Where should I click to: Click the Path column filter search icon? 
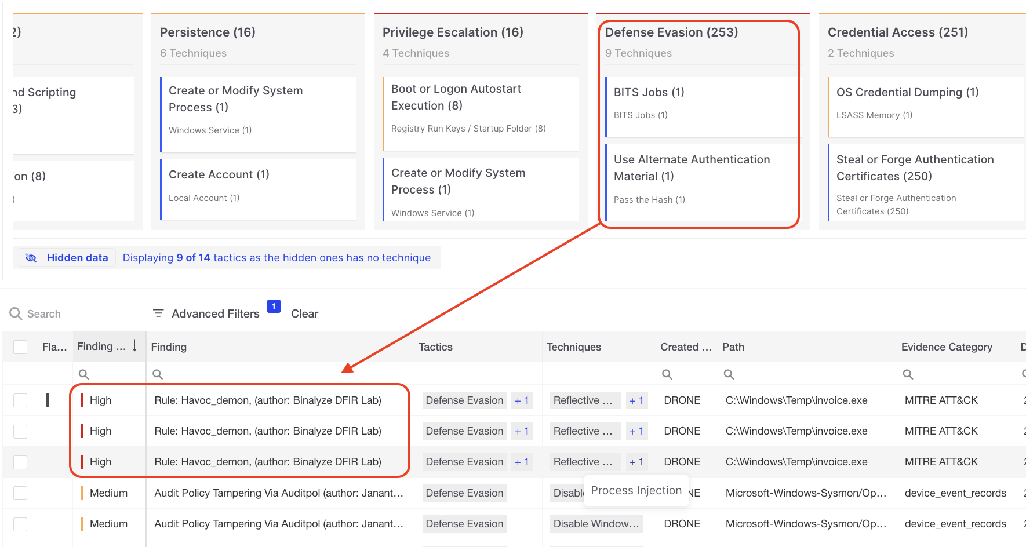point(729,374)
